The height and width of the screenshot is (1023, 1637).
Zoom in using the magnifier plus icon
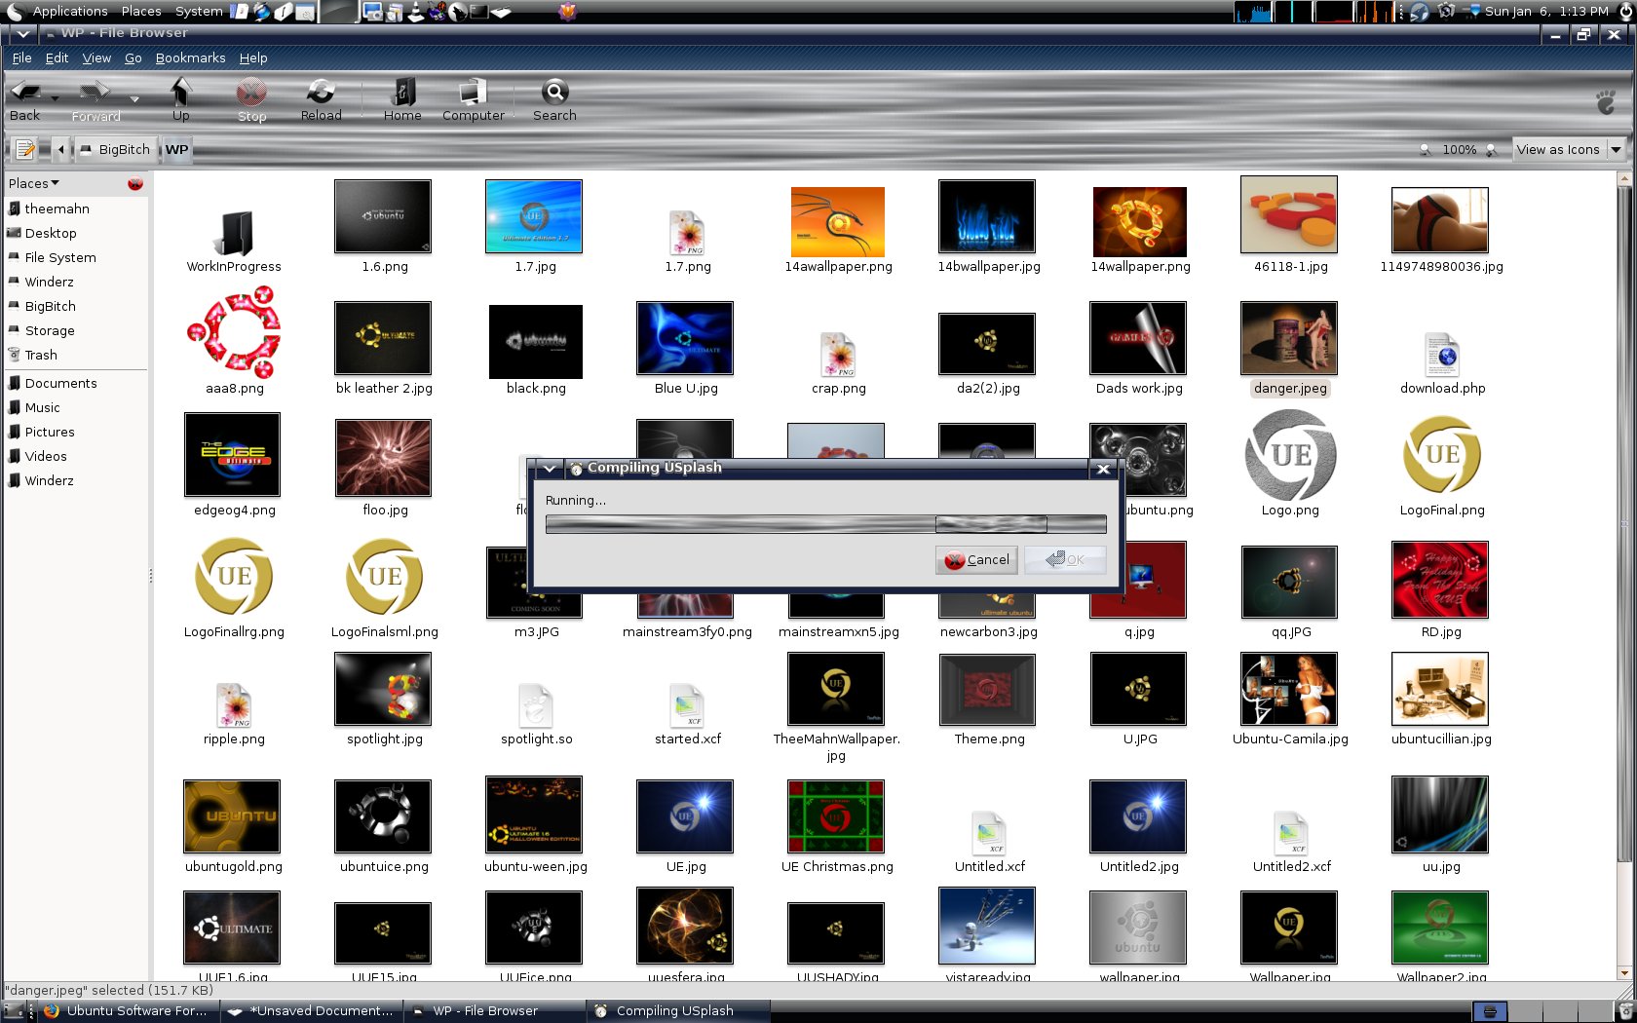point(1491,149)
